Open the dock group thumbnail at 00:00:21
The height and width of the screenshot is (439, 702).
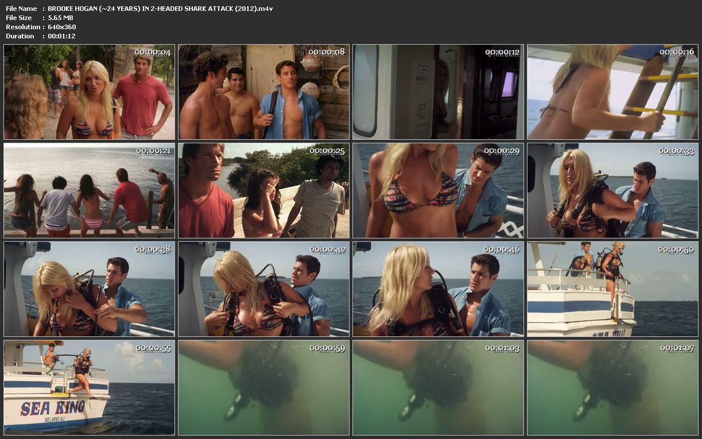(89, 190)
